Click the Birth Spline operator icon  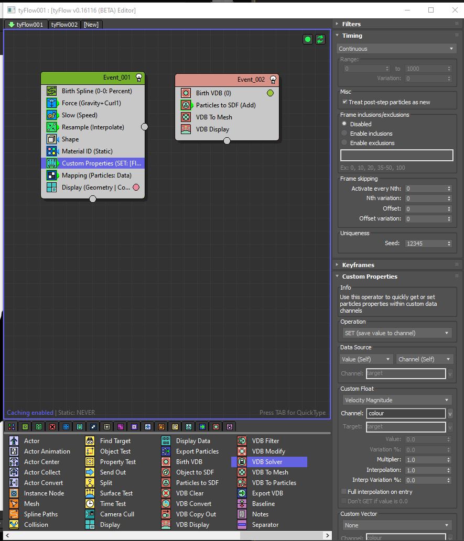[51, 91]
